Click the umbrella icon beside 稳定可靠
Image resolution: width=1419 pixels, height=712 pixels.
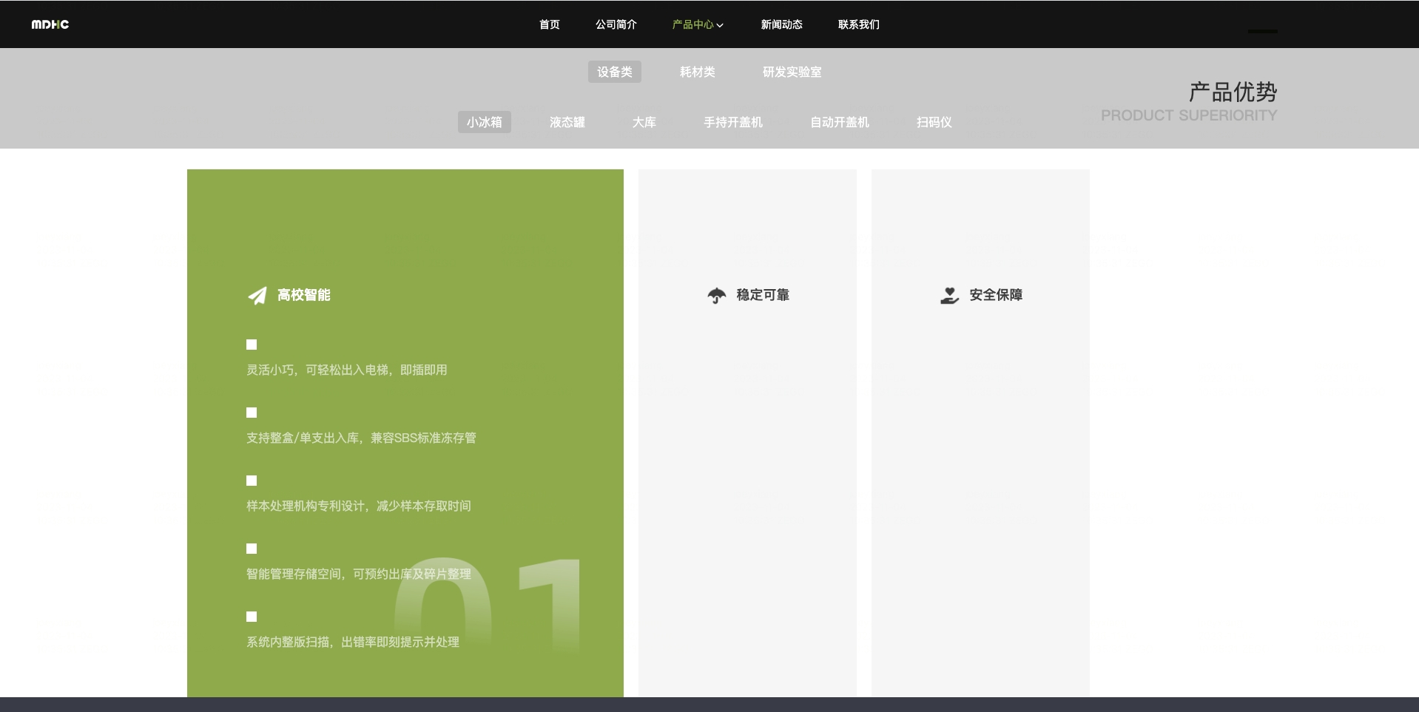[x=716, y=296]
